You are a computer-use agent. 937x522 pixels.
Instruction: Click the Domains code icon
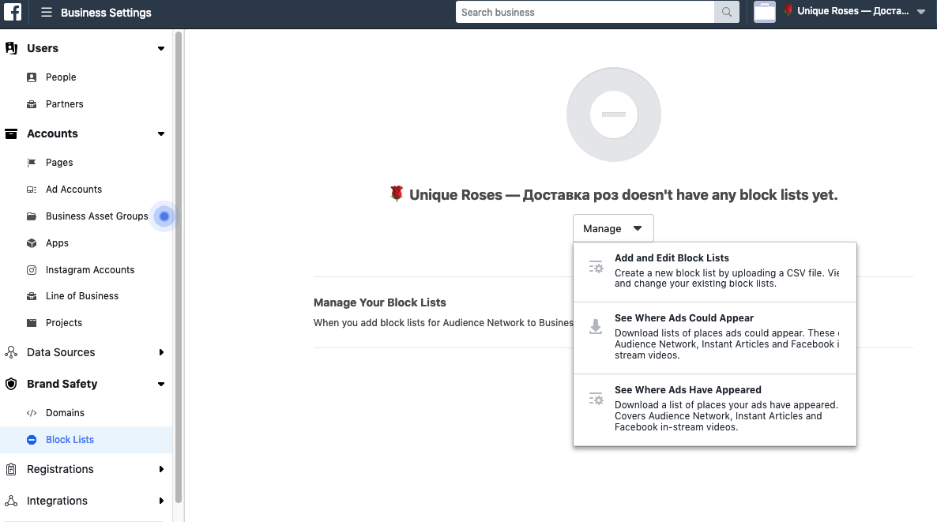click(32, 413)
